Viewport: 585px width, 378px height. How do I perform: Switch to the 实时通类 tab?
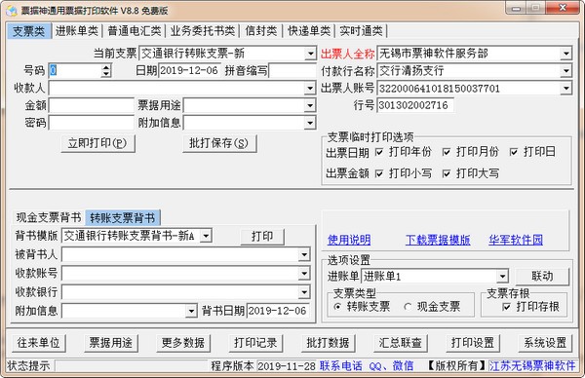[361, 31]
